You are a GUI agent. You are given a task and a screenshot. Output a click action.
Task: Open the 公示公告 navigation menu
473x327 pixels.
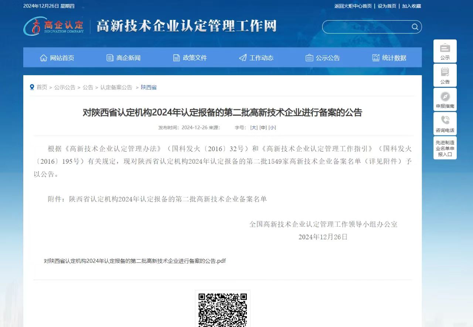(x=323, y=58)
